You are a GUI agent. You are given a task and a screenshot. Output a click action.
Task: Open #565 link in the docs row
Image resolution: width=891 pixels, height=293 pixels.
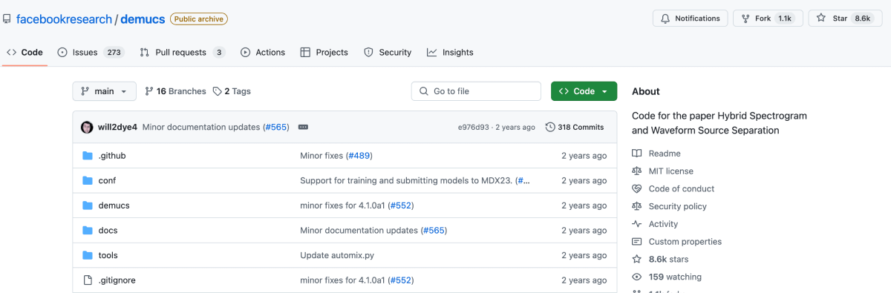(x=434, y=230)
